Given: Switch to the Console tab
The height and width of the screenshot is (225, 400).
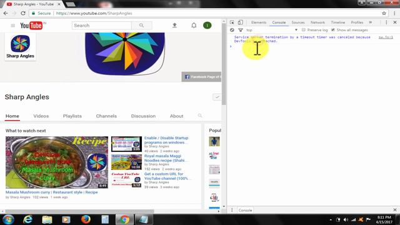Looking at the screenshot, I should click(x=279, y=22).
